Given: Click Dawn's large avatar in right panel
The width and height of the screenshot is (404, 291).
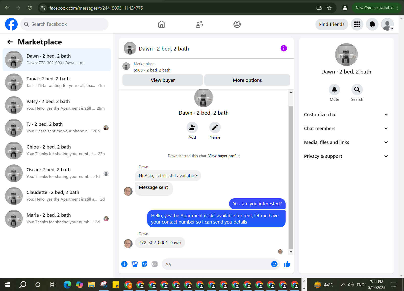Looking at the screenshot, I should [x=346, y=55].
